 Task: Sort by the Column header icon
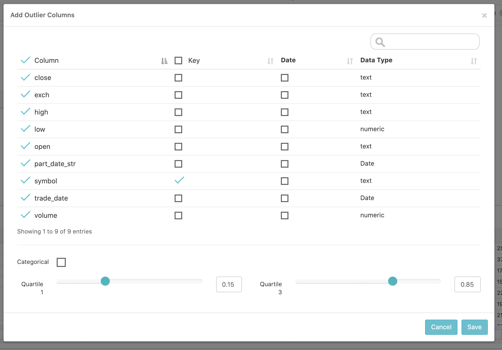(164, 61)
